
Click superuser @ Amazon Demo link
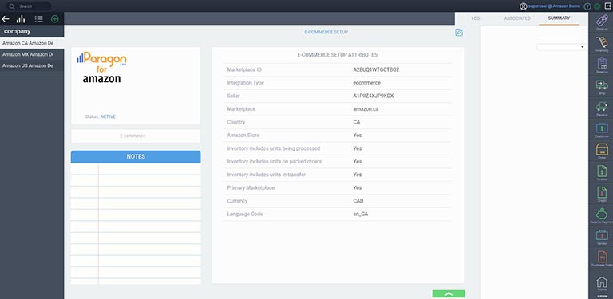click(x=556, y=6)
